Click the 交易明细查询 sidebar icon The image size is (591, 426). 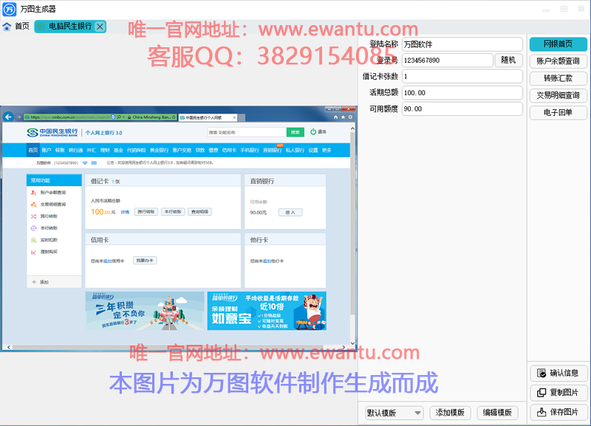(x=33, y=205)
